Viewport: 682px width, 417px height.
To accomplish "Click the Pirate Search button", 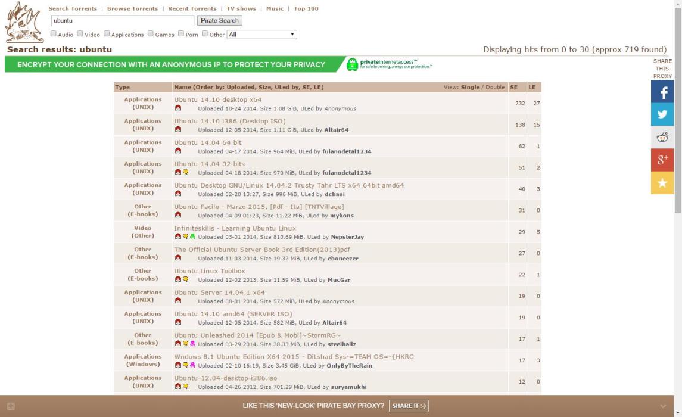I will 220,20.
